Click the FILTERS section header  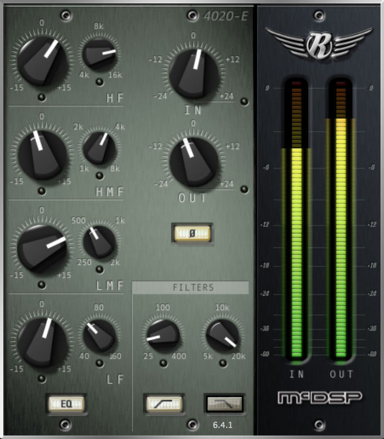pyautogui.click(x=191, y=288)
